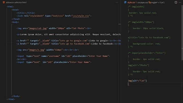Click the opening <head> tag line
Viewport: 183px width, 103px height.
(15, 10)
